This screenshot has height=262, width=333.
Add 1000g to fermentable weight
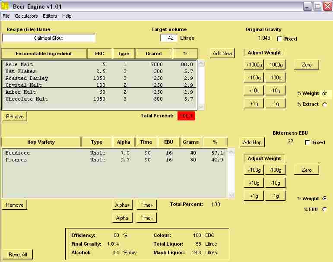254,65
